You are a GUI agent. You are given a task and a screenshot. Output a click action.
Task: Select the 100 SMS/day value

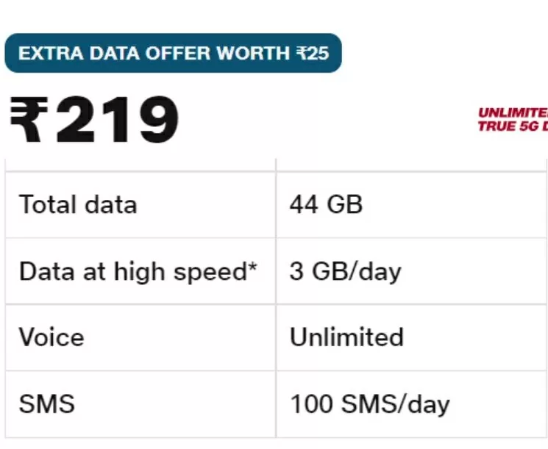(x=370, y=405)
